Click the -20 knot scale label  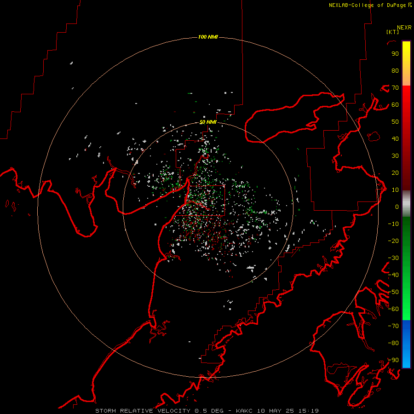point(393,241)
